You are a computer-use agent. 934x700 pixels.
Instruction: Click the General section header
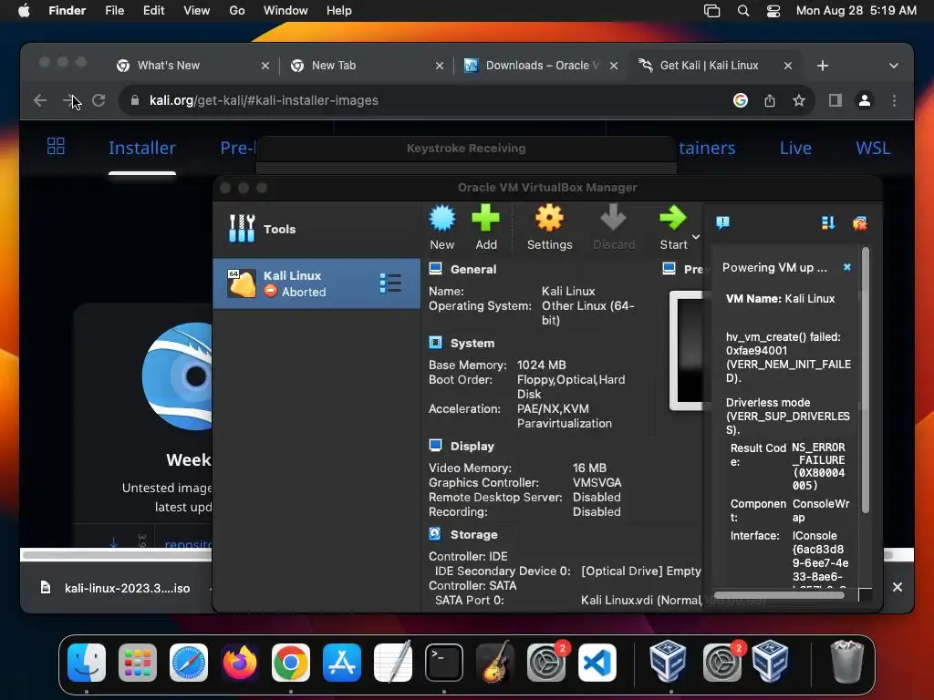click(x=473, y=269)
